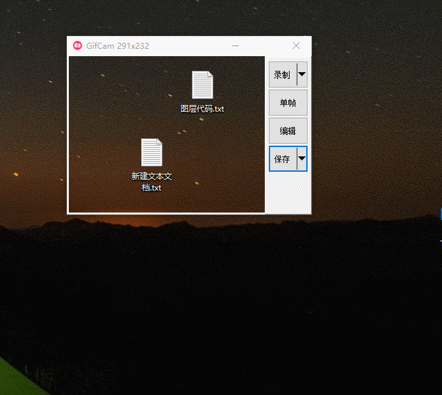Click the 单帧 (Frame) button

(x=288, y=103)
